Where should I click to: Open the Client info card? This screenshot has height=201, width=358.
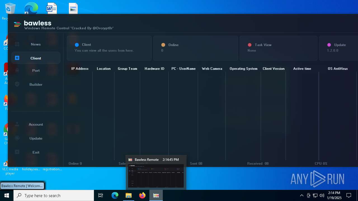pos(109,48)
